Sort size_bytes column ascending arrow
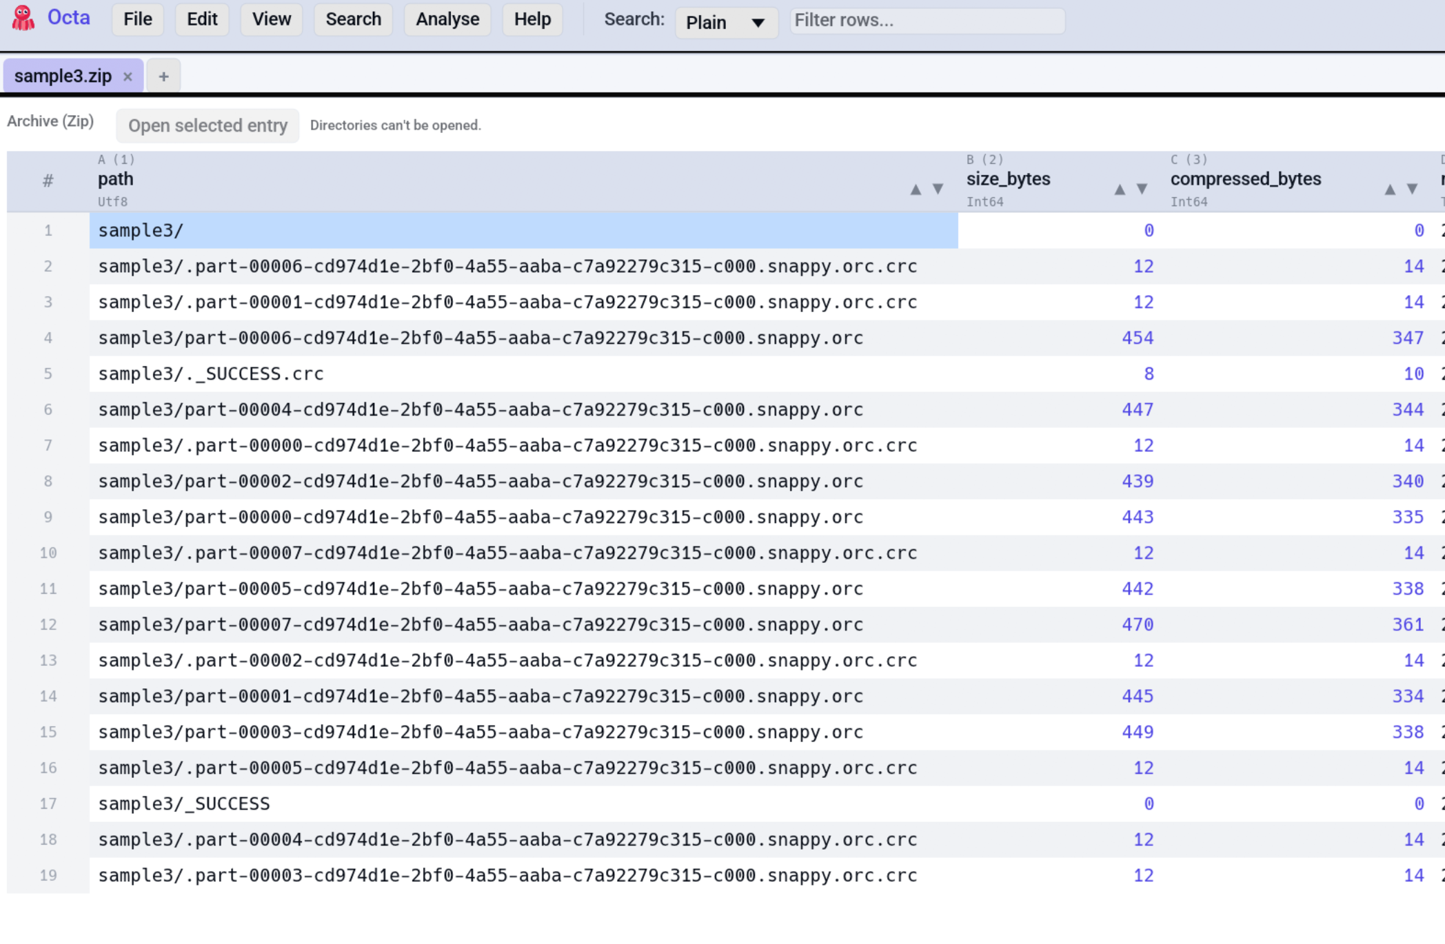Image resolution: width=1445 pixels, height=944 pixels. 1120,189
